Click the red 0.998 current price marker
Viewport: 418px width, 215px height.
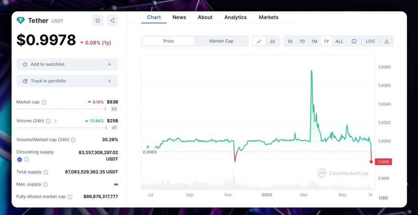[x=383, y=162]
